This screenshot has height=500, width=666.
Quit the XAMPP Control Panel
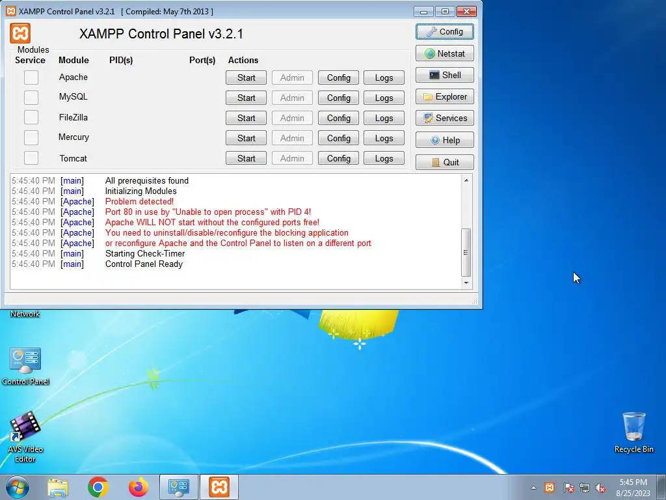445,162
